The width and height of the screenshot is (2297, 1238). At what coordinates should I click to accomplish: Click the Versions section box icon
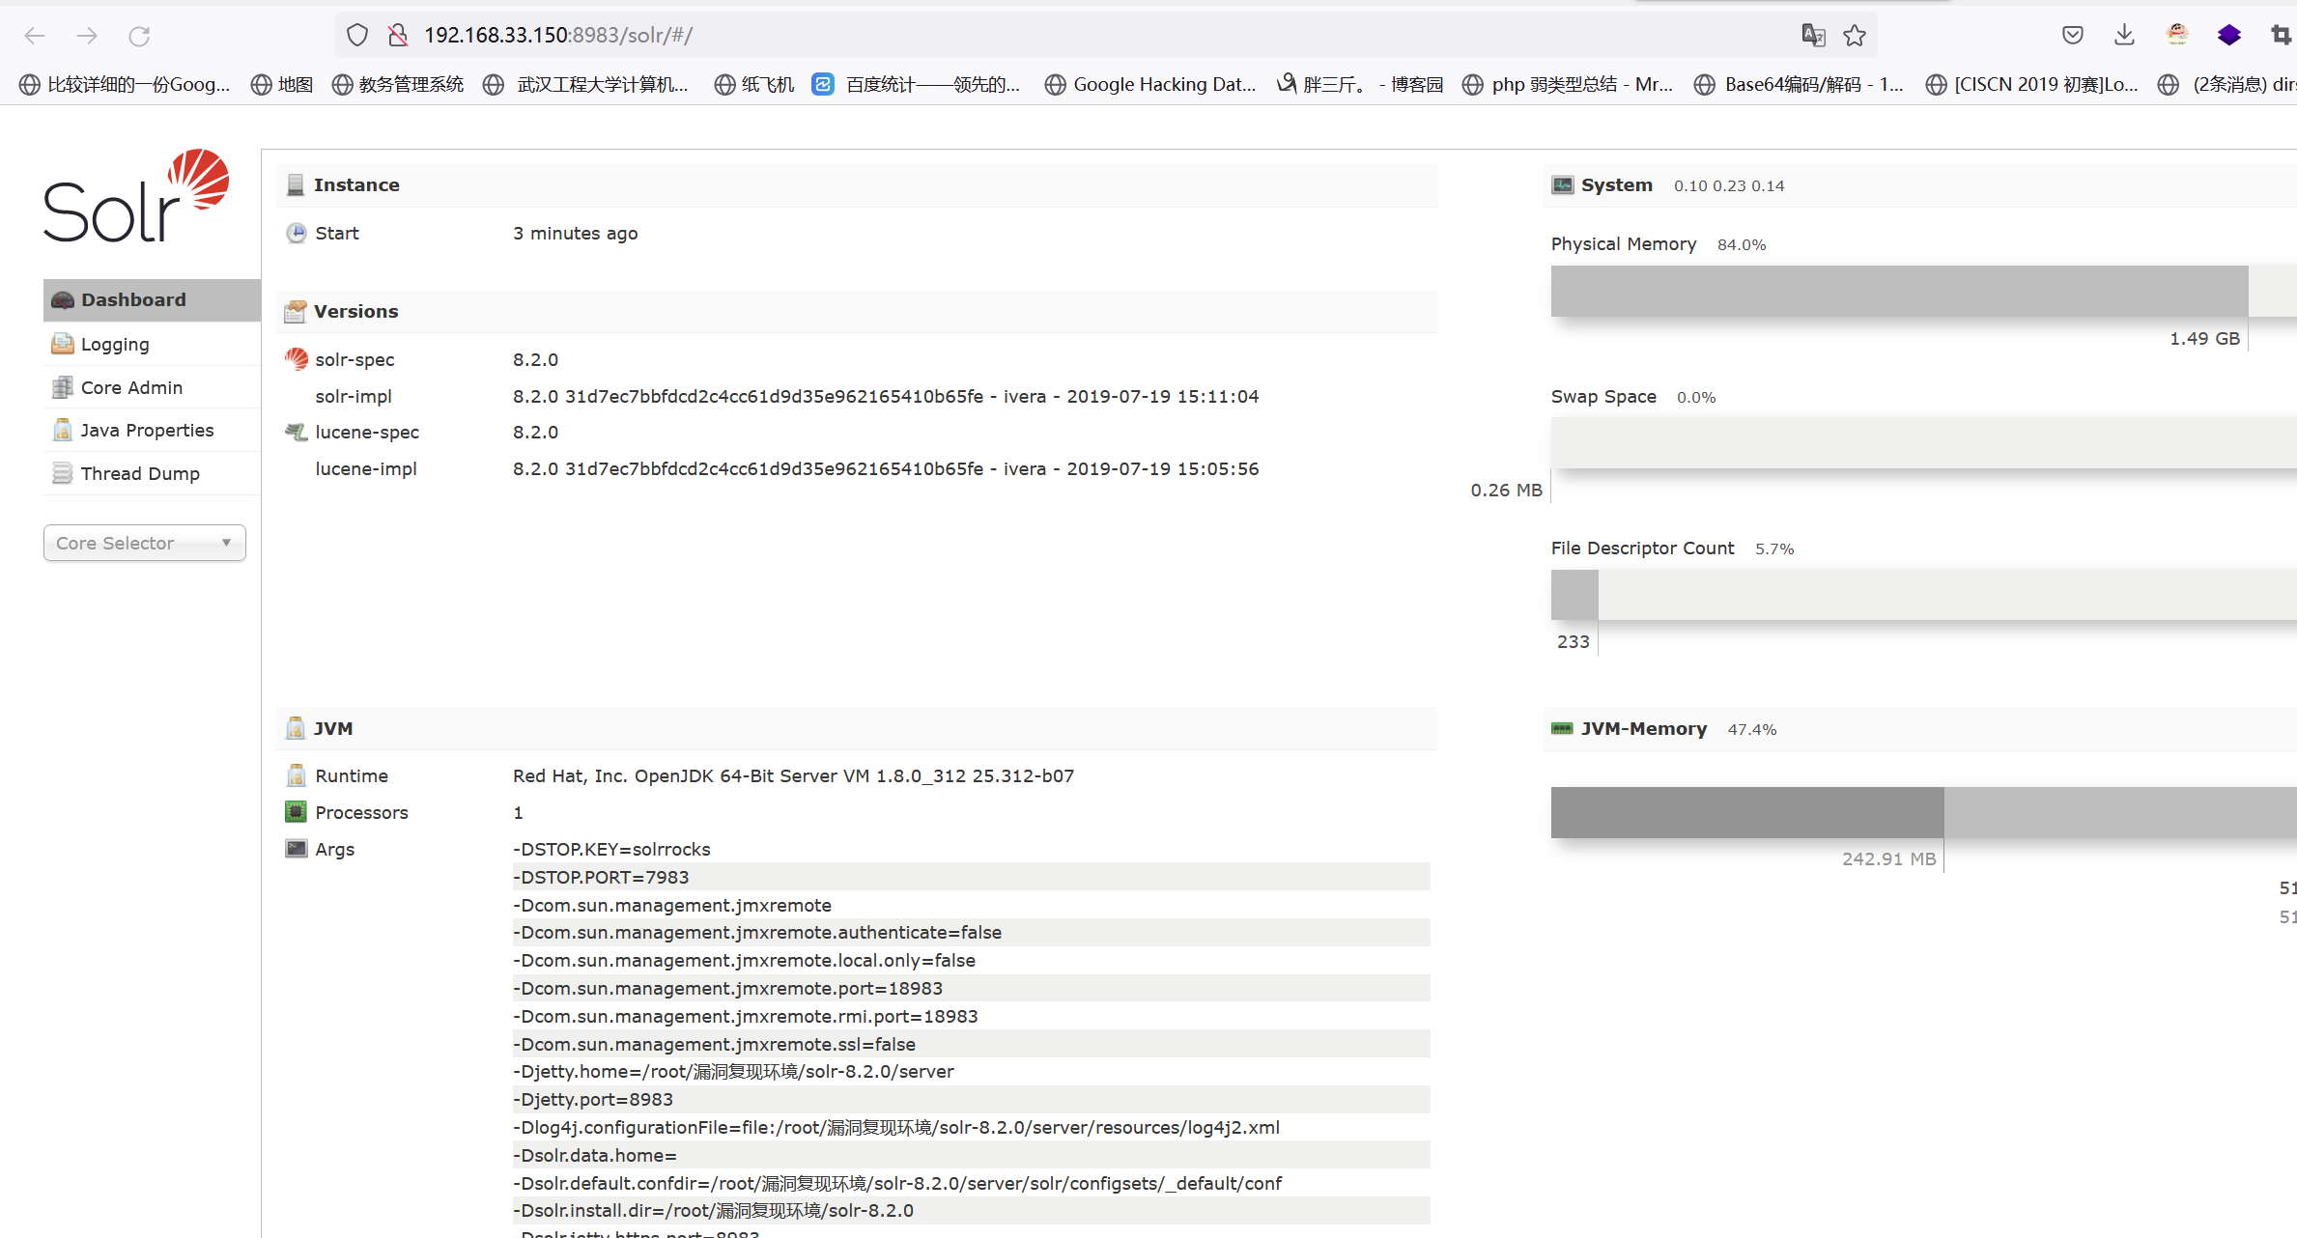(x=296, y=311)
